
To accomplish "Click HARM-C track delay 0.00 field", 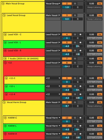I will (92, 118).
